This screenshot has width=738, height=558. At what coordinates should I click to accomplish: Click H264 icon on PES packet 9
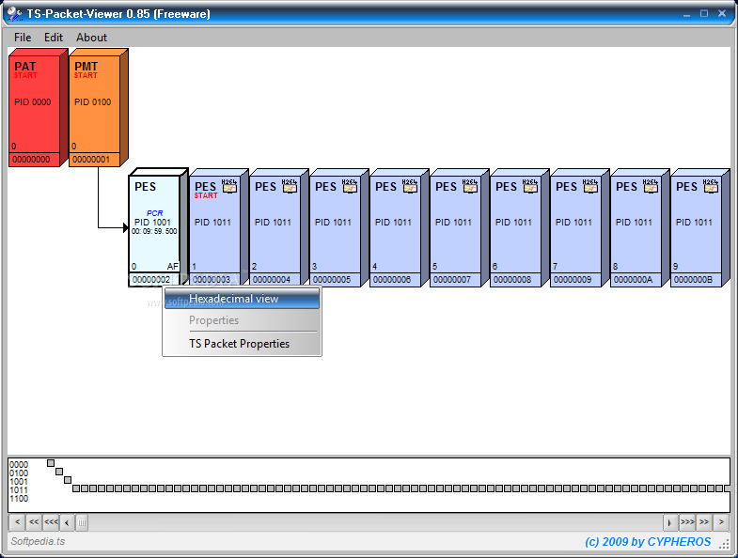[x=711, y=186]
